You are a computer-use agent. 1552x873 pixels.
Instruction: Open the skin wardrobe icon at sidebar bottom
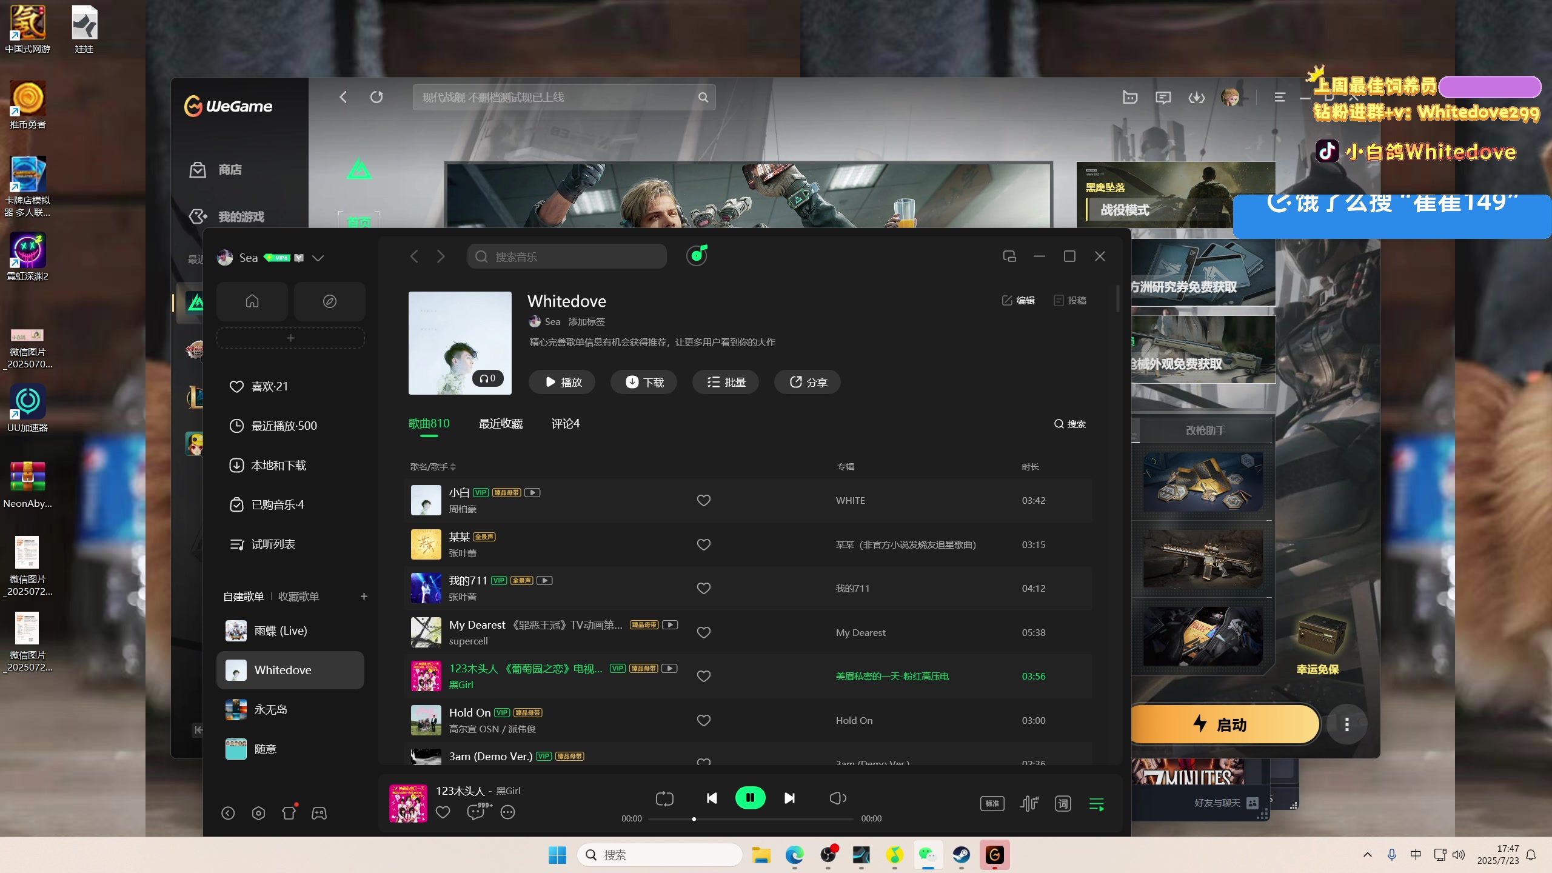click(290, 812)
